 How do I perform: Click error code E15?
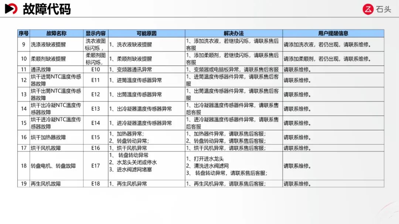(x=96, y=137)
